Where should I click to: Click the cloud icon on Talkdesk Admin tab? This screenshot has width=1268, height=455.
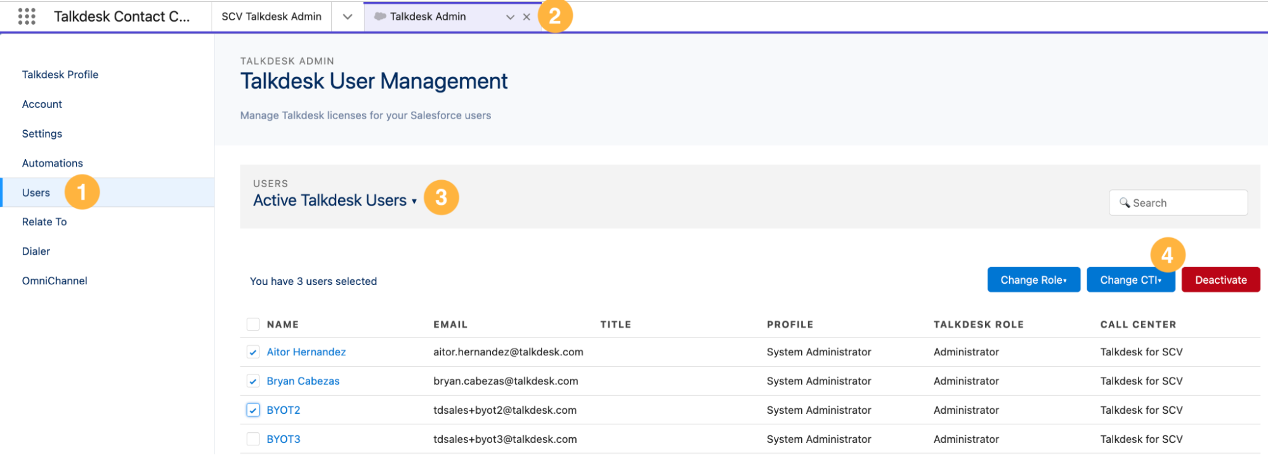coord(380,16)
